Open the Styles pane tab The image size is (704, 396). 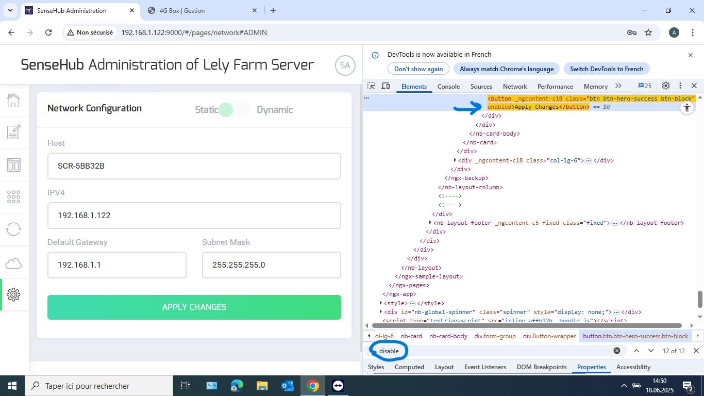376,367
